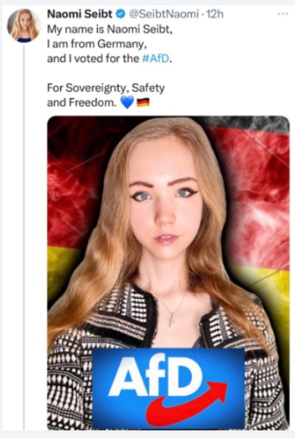Click the 'My name is Naomi Seibt' line
This screenshot has height=438, width=295.
pyautogui.click(x=110, y=29)
